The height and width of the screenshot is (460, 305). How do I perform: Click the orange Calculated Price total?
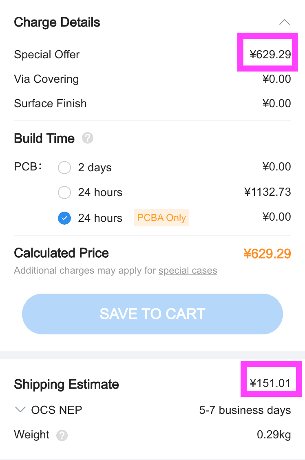(267, 254)
